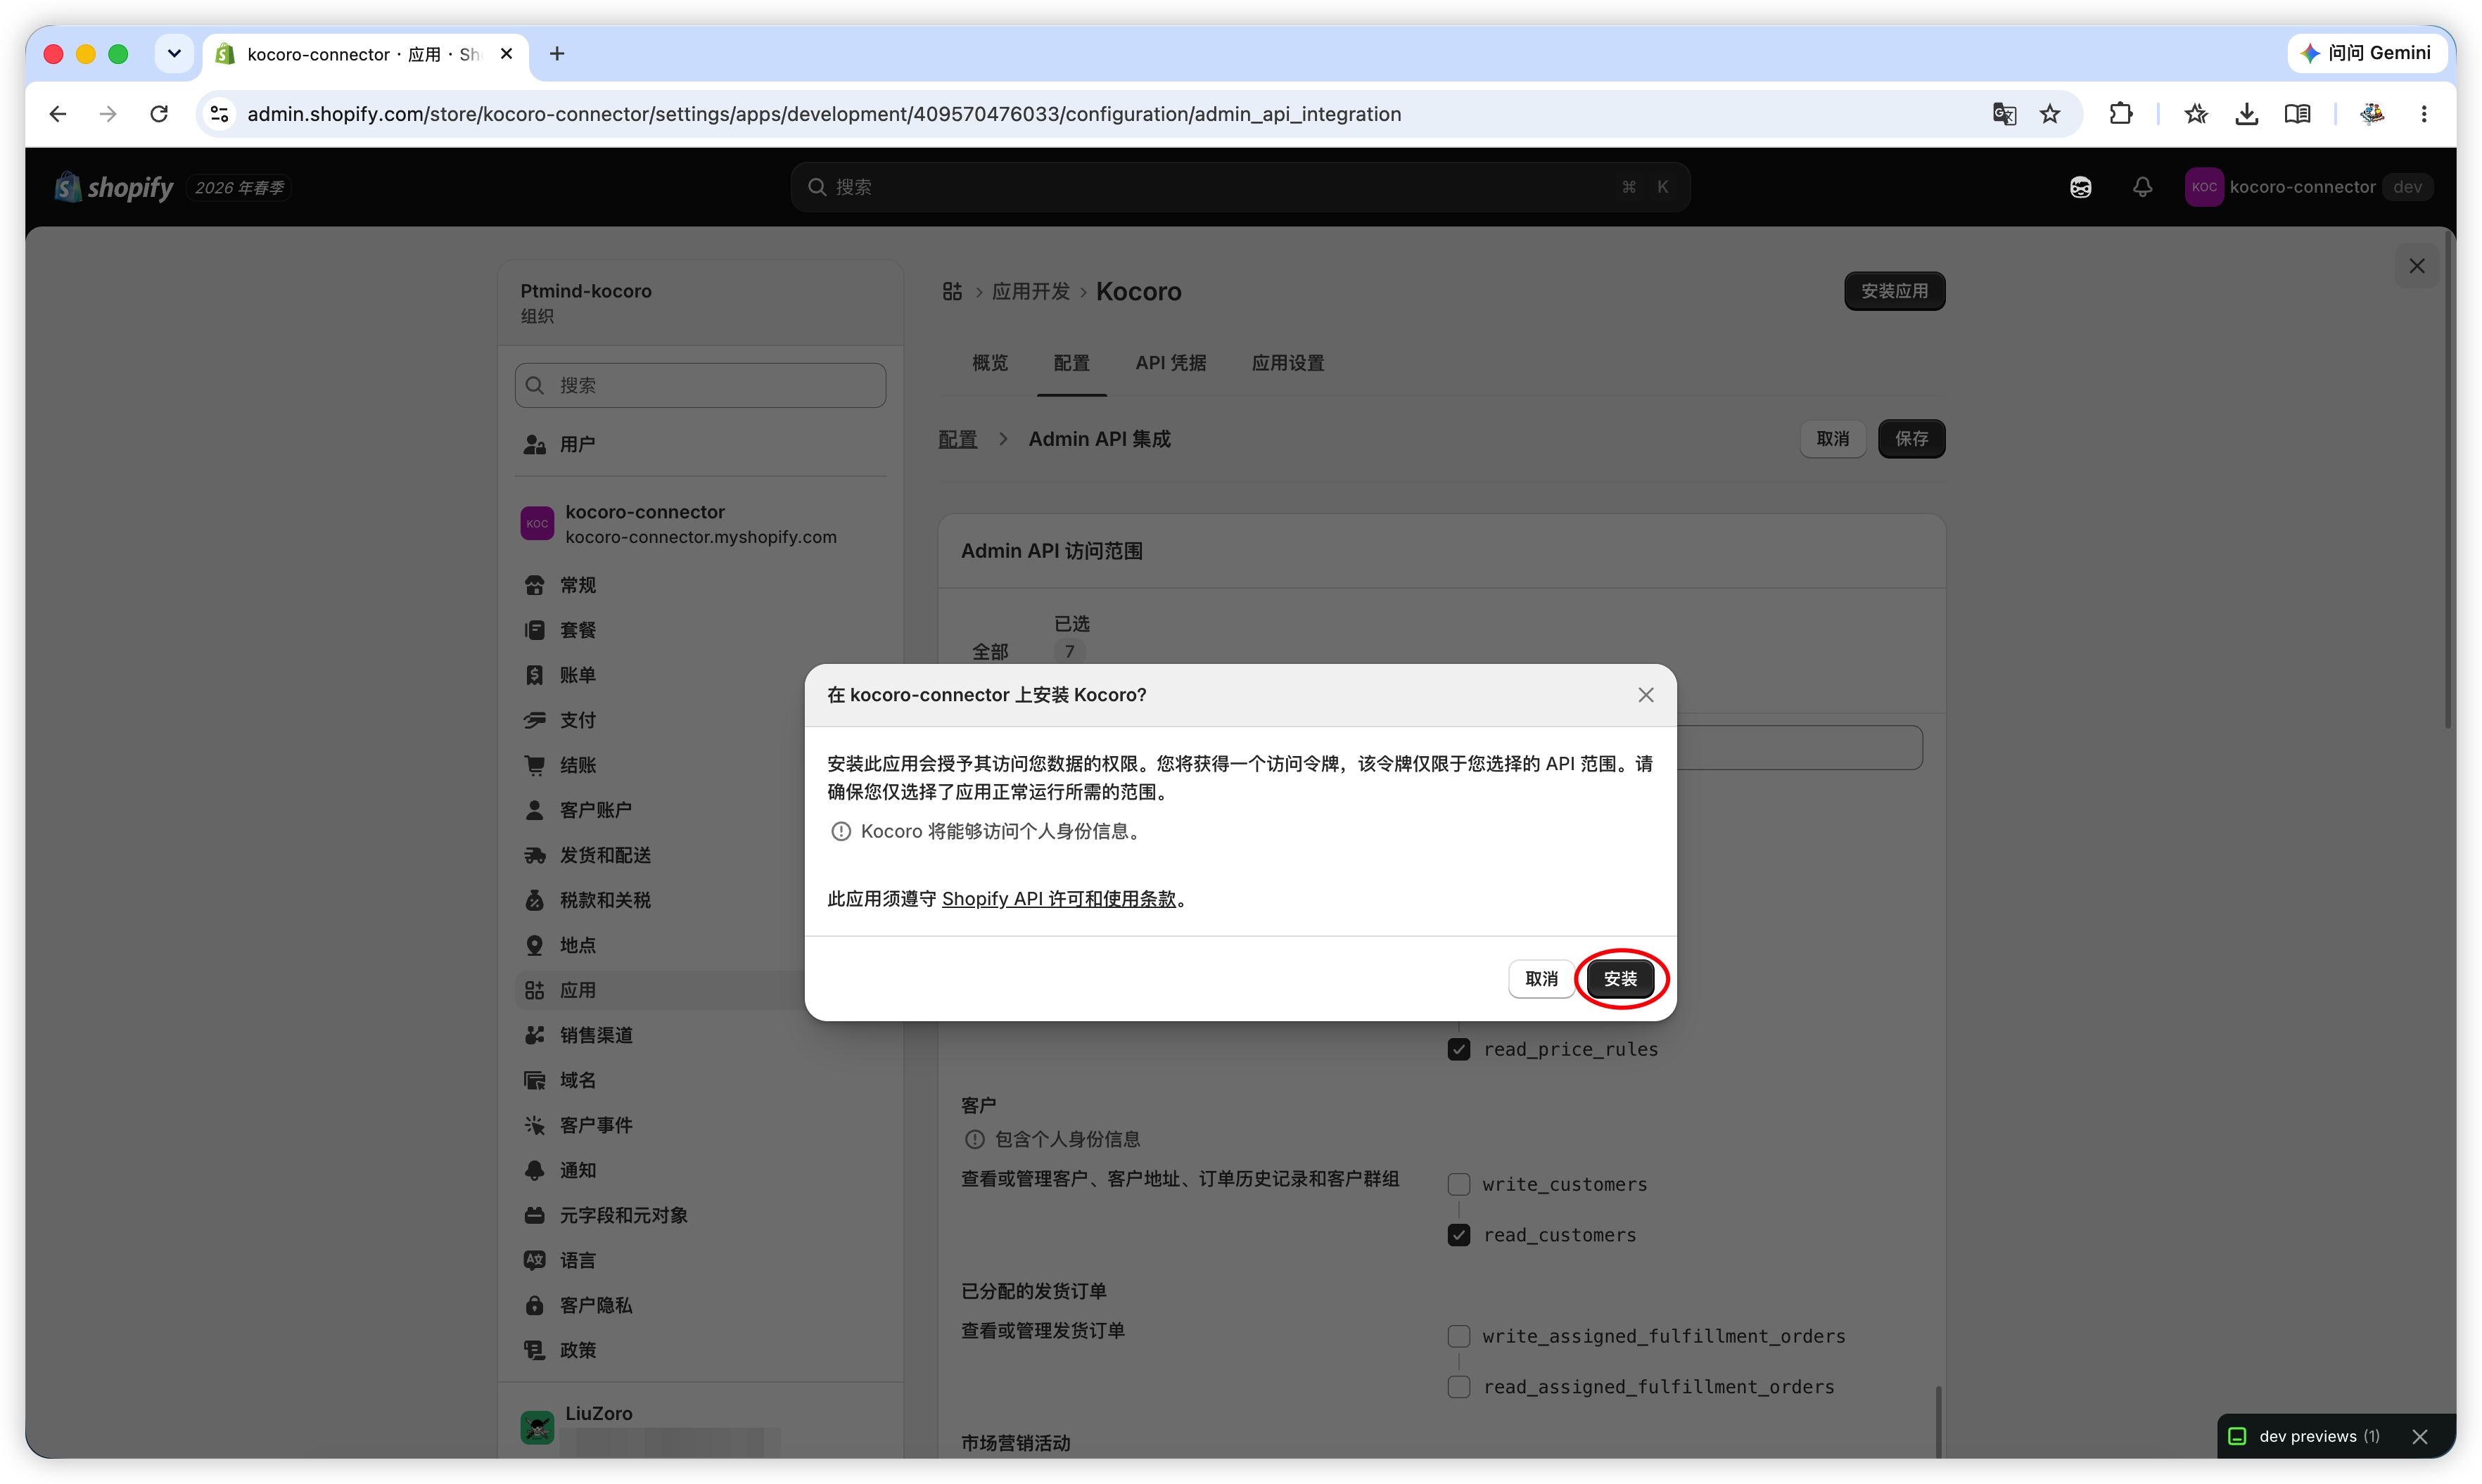Click the settings sidebar 搜索 field
The height and width of the screenshot is (1484, 2482).
700,385
